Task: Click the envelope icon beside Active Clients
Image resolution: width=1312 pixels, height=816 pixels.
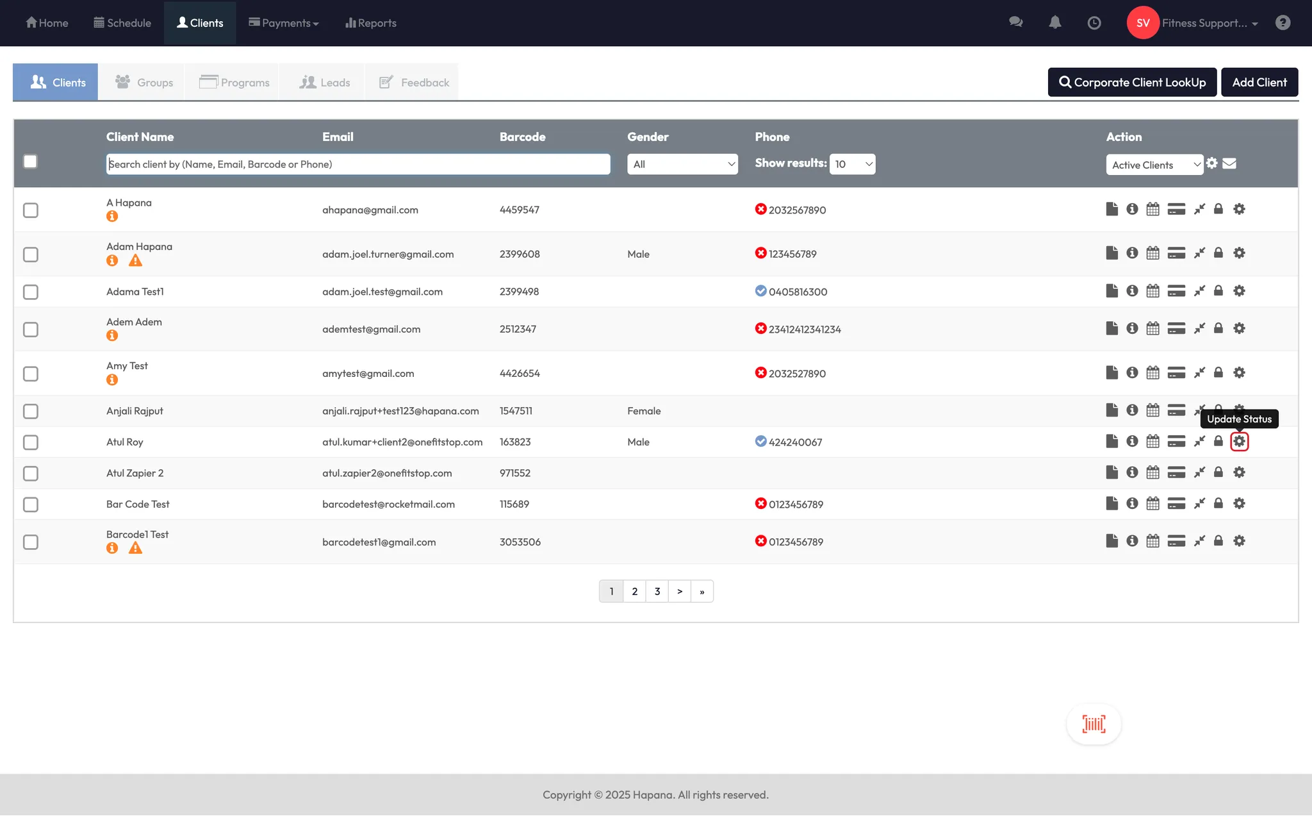Action: pyautogui.click(x=1229, y=163)
